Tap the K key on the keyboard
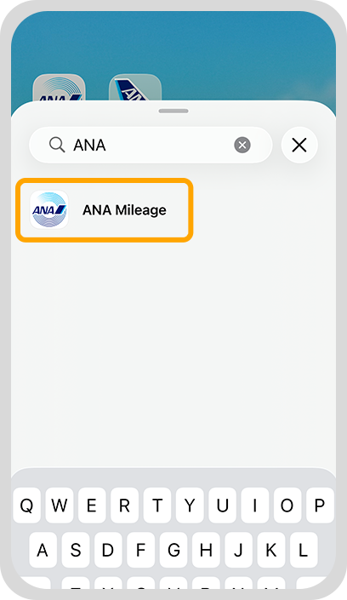The image size is (347, 600). pos(271,550)
